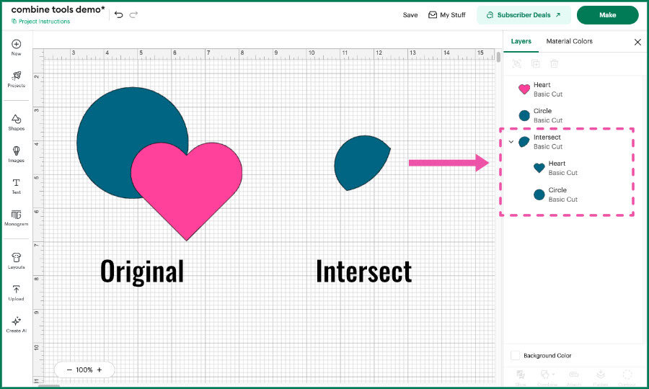Click the vertical scrollbar beside the canvas

coord(498,57)
